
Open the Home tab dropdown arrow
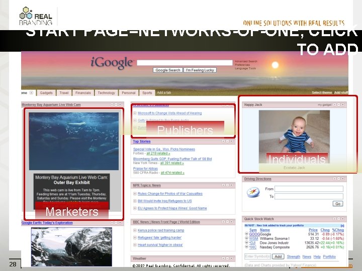(x=31, y=93)
